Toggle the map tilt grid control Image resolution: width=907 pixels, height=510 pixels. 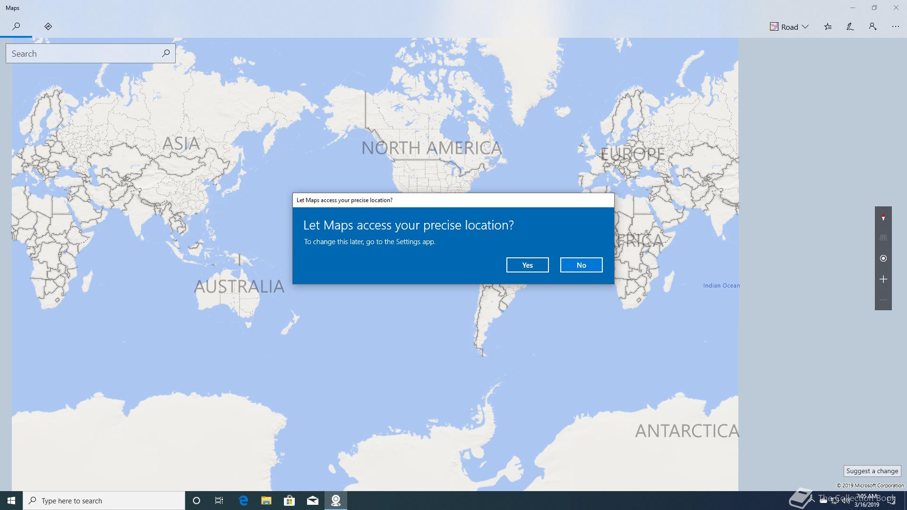tap(883, 238)
